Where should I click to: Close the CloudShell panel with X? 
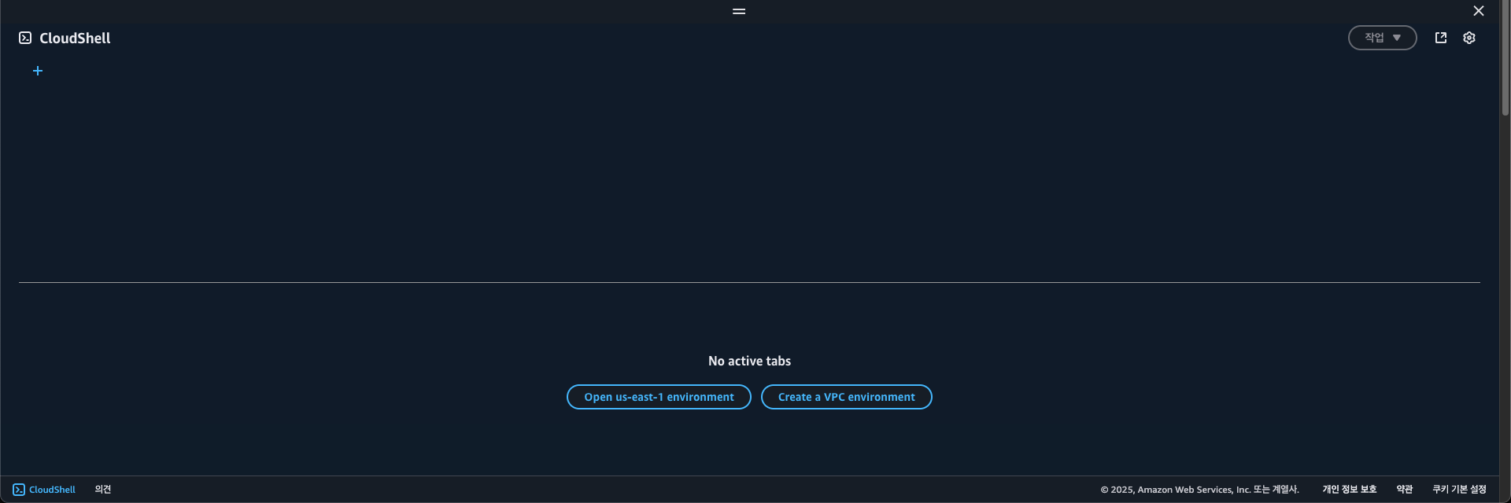pyautogui.click(x=1479, y=11)
